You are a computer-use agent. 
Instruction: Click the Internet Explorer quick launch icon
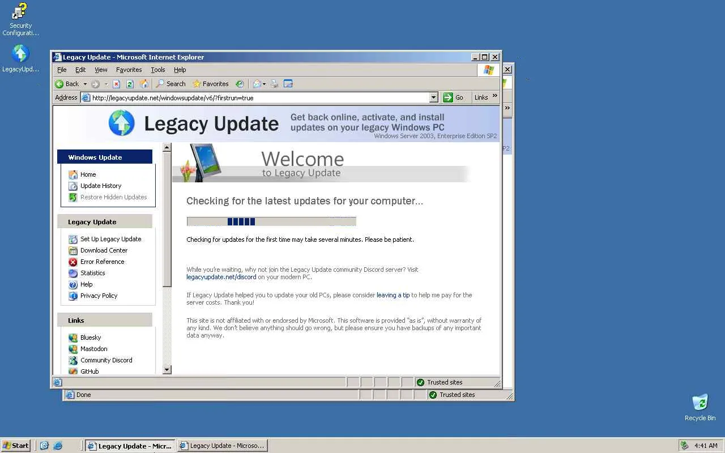(57, 446)
